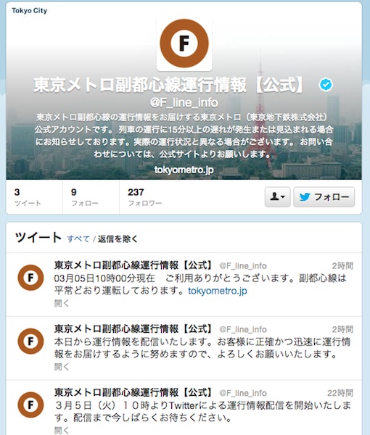
Task: Click the フォロー follow button
Action: coord(324,197)
